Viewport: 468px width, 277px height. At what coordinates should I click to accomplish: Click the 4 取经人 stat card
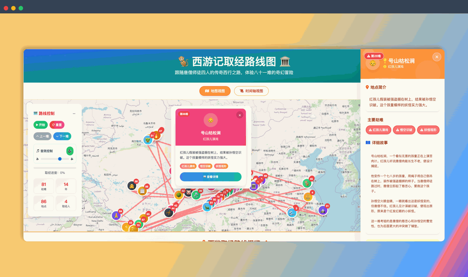[66, 203]
